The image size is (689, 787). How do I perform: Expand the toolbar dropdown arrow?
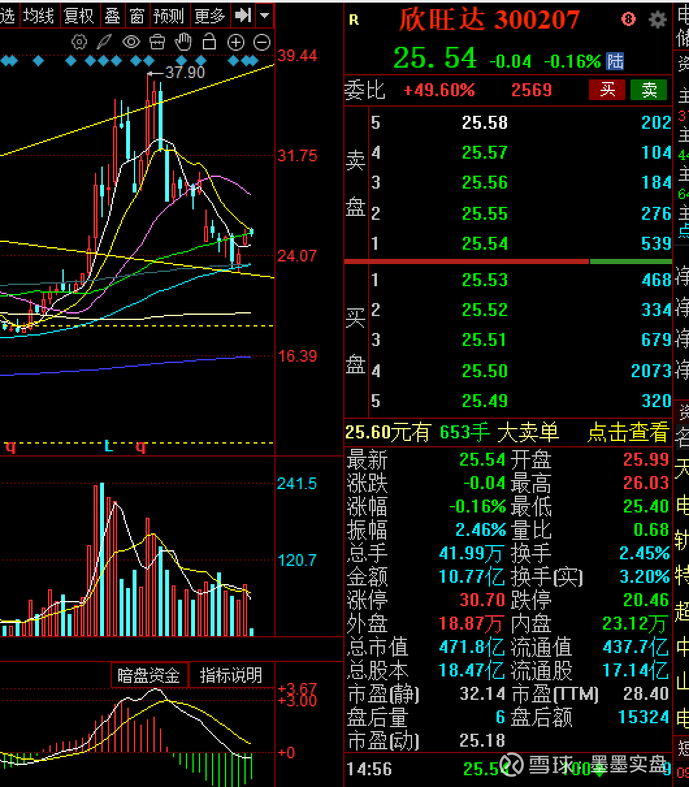tap(264, 15)
